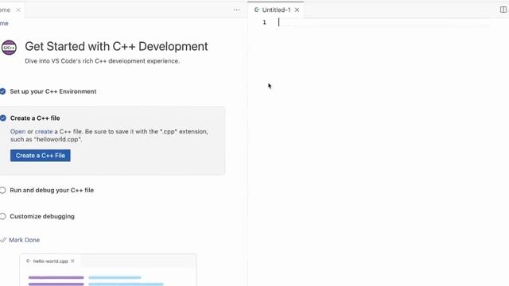The width and height of the screenshot is (509, 286).
Task: Click the breadcrumb link below the Welcome tab
Action: 4,23
